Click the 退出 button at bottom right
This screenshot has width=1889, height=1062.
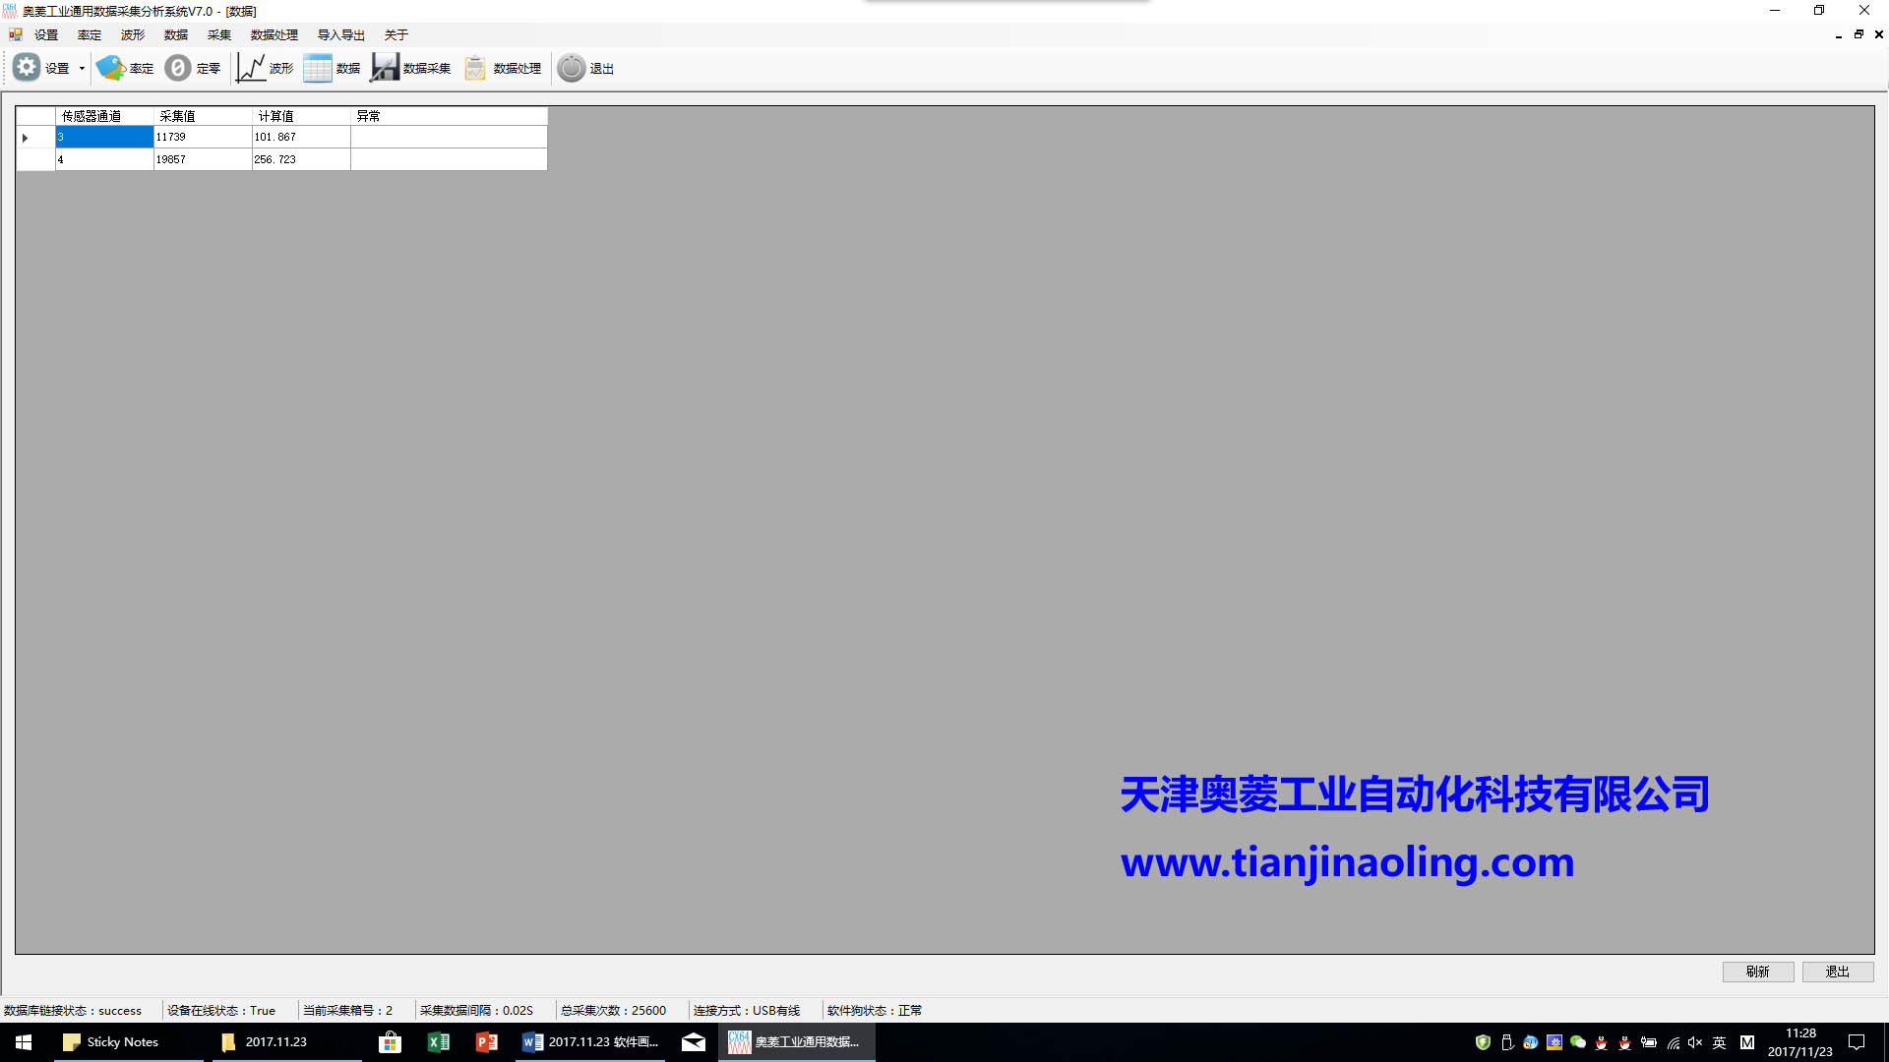pos(1838,972)
